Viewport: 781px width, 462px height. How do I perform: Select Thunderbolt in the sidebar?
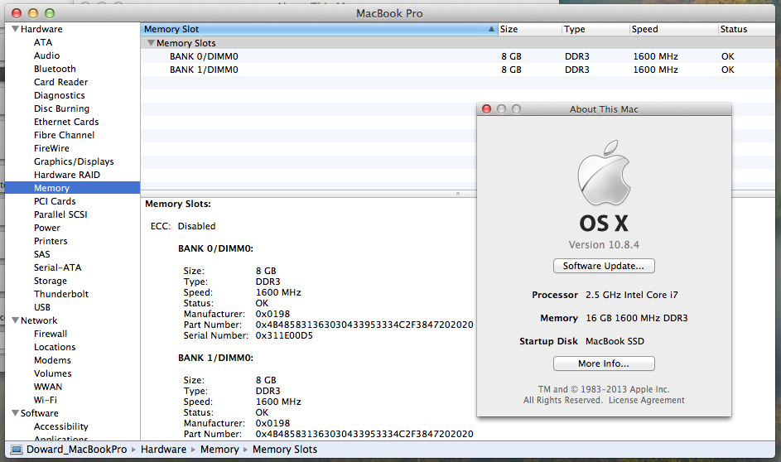tap(61, 294)
